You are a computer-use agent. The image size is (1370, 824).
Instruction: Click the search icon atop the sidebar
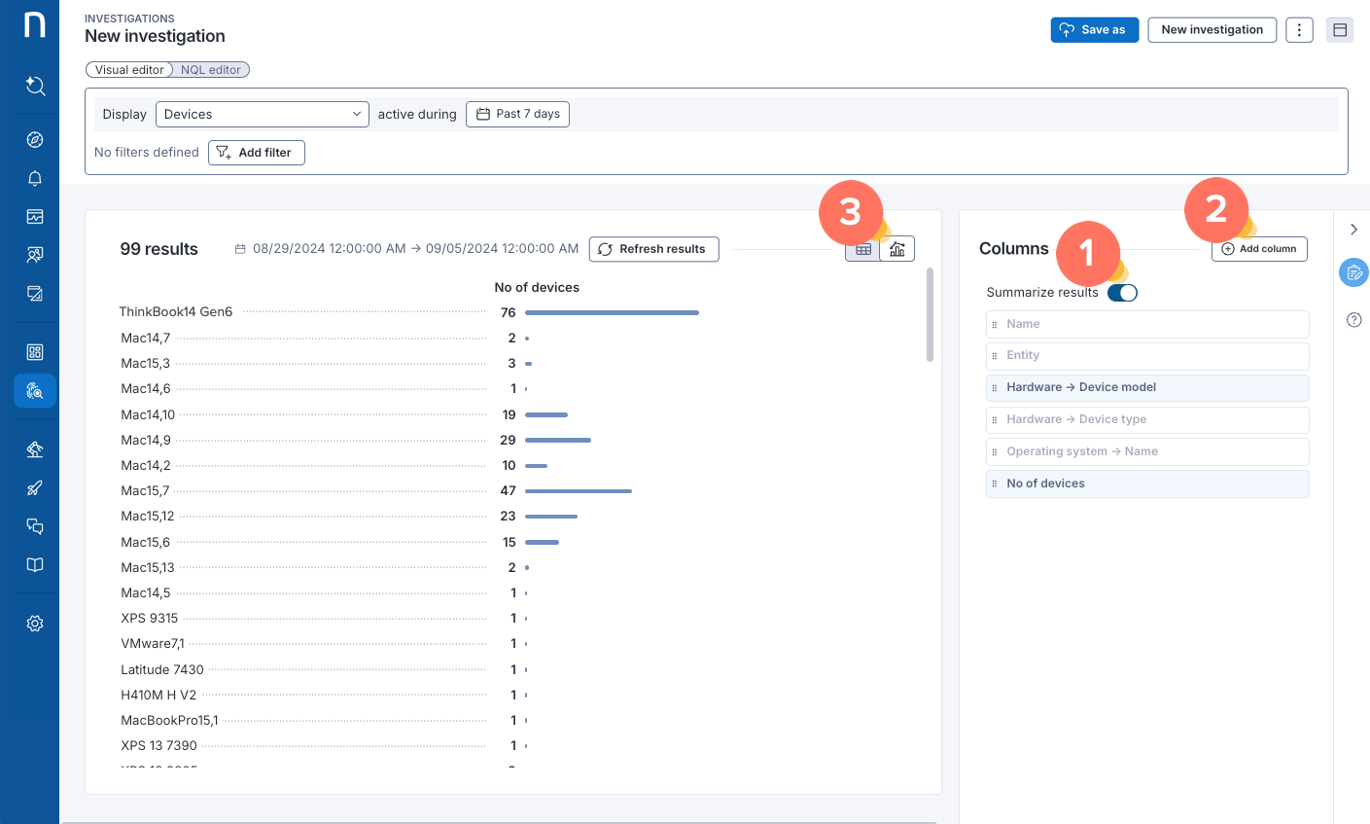pos(35,86)
